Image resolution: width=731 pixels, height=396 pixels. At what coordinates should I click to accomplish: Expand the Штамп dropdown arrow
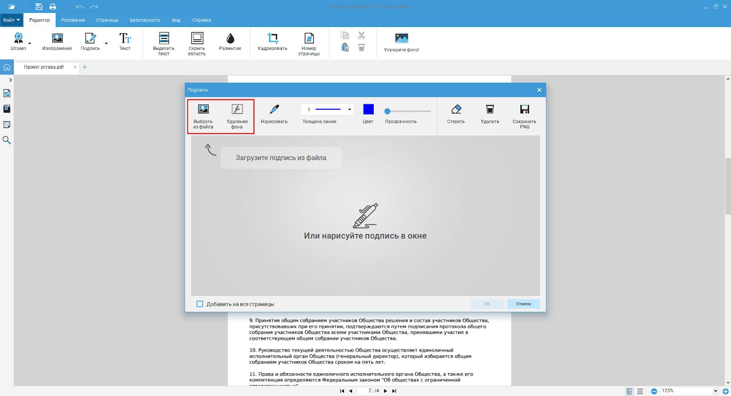pyautogui.click(x=30, y=44)
